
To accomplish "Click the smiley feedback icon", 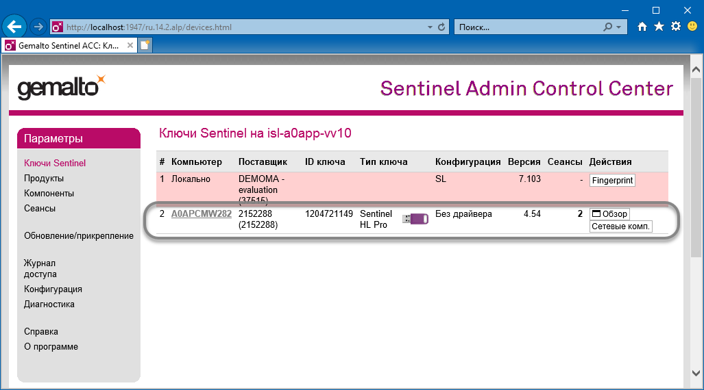I will click(692, 27).
